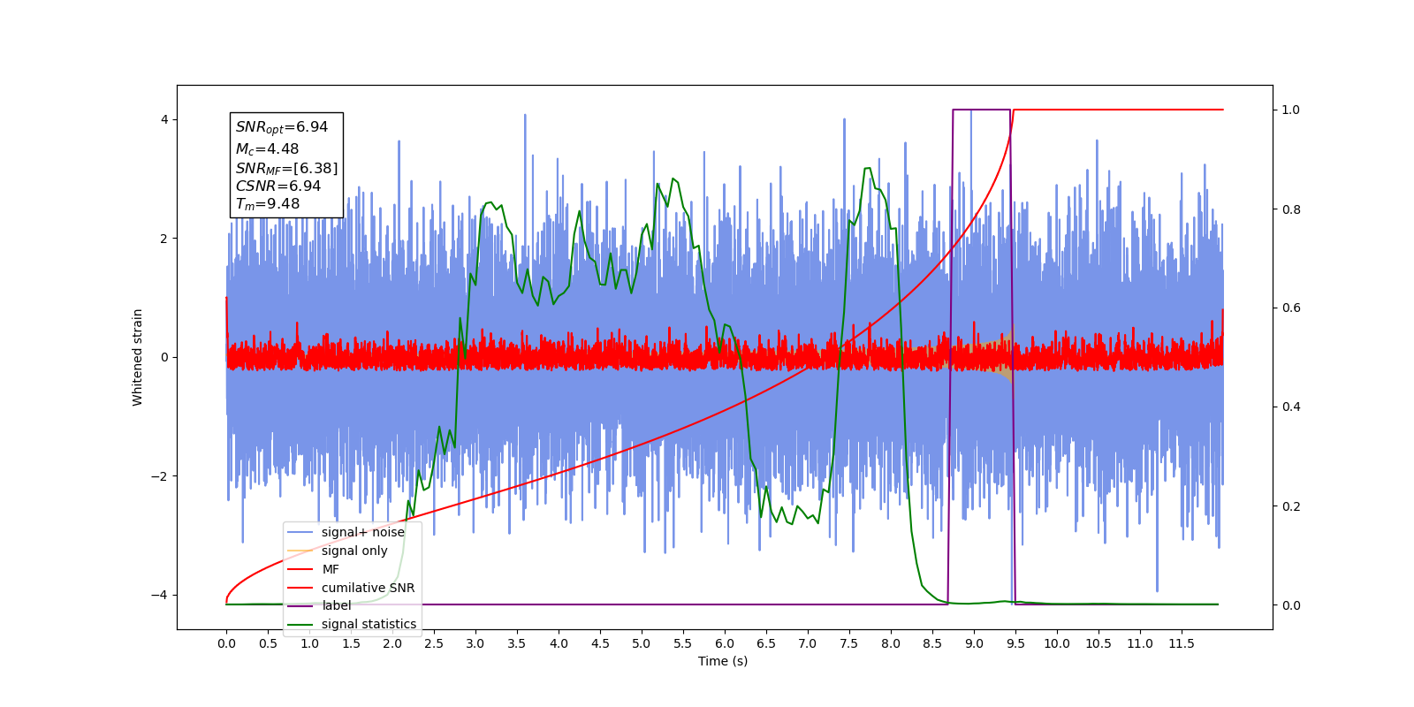
Task: Click the right y-axis tick label 0.6
Action: point(1290,308)
